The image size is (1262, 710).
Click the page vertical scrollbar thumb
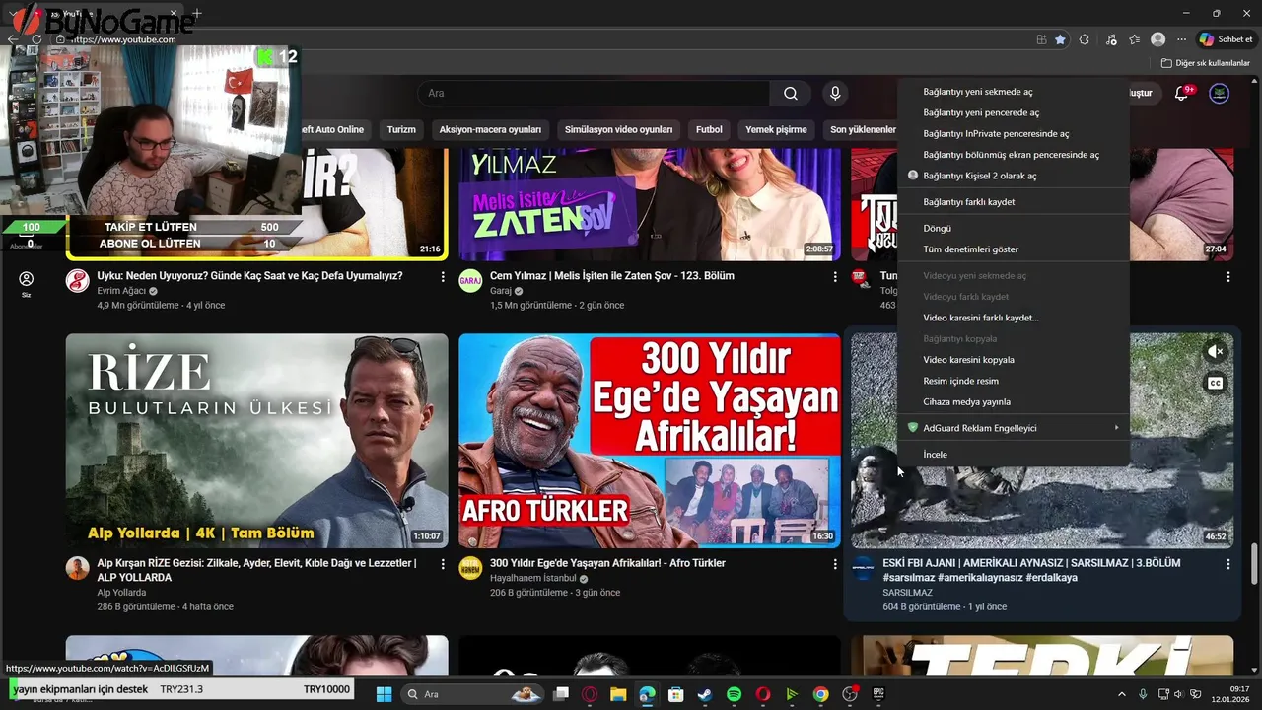pos(1255,563)
